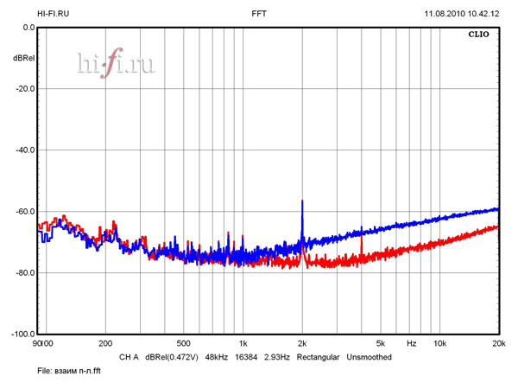Select the FFT title at top

259,14
